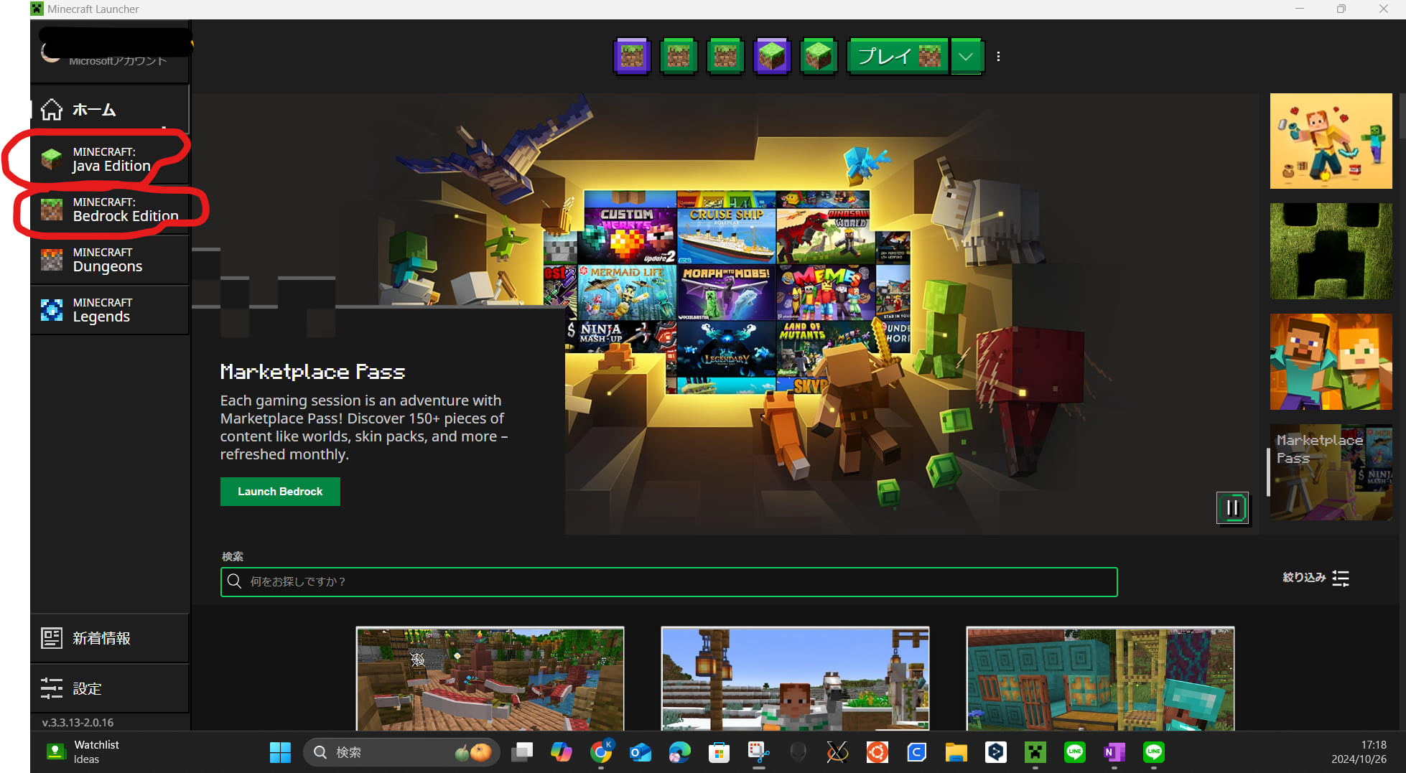1406x773 pixels.
Task: Click the purple 3D grass cube quick-launch icon
Action: point(772,57)
